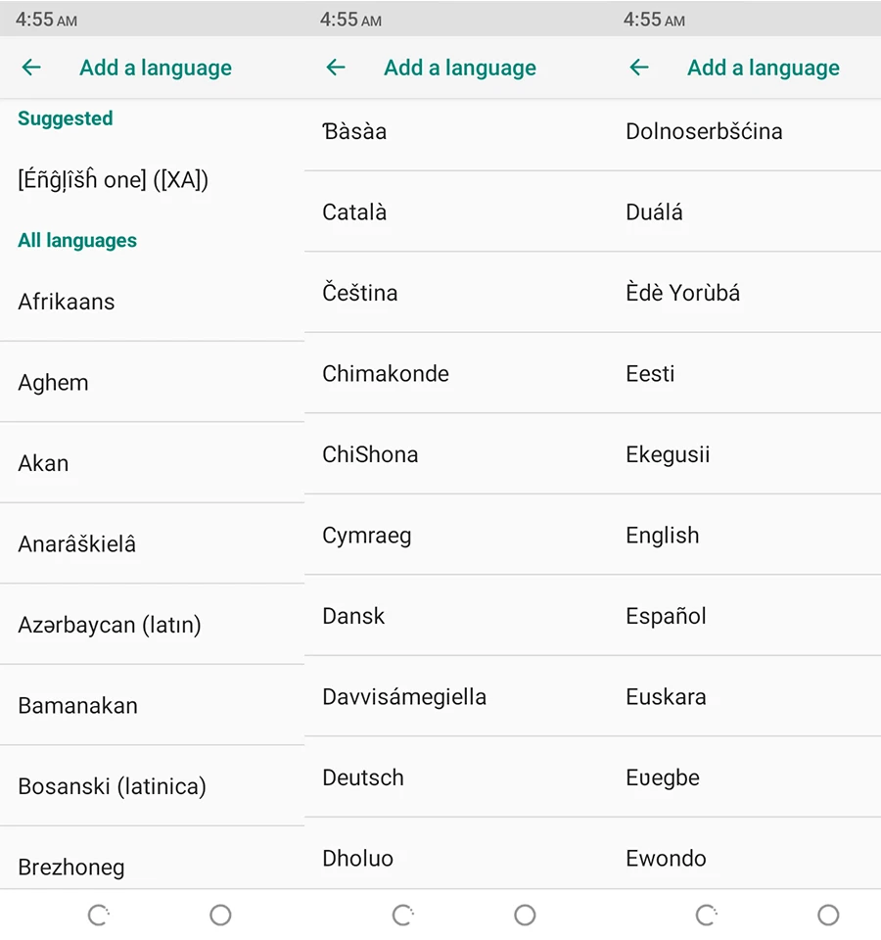Tap back arrow in middle language screen
Image resolution: width=881 pixels, height=940 pixels.
(336, 68)
